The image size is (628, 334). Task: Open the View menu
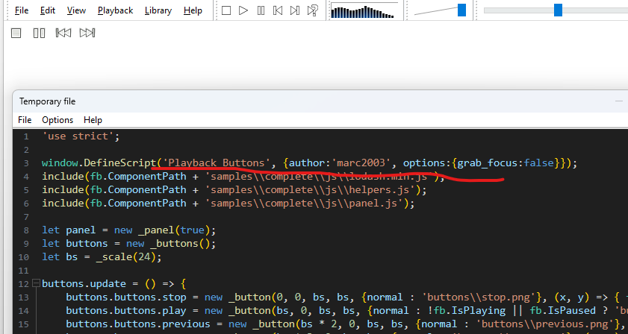click(x=76, y=10)
